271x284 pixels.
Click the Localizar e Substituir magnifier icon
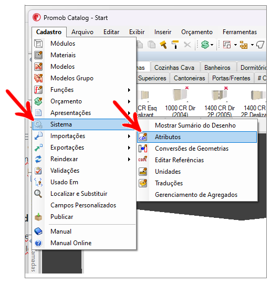click(38, 194)
